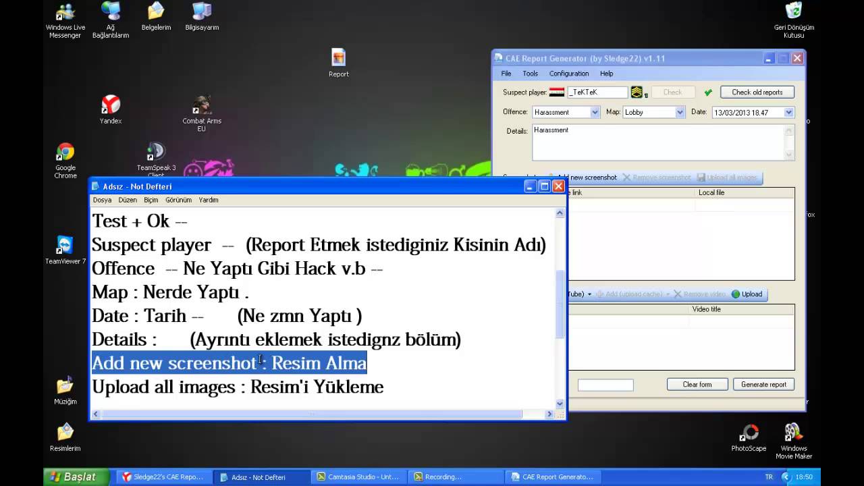This screenshot has height=486, width=864.
Task: Click Upload all images toolbar item
Action: (728, 178)
